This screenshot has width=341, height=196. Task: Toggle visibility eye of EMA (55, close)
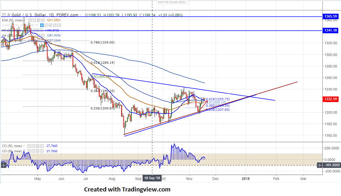tap(30, 20)
